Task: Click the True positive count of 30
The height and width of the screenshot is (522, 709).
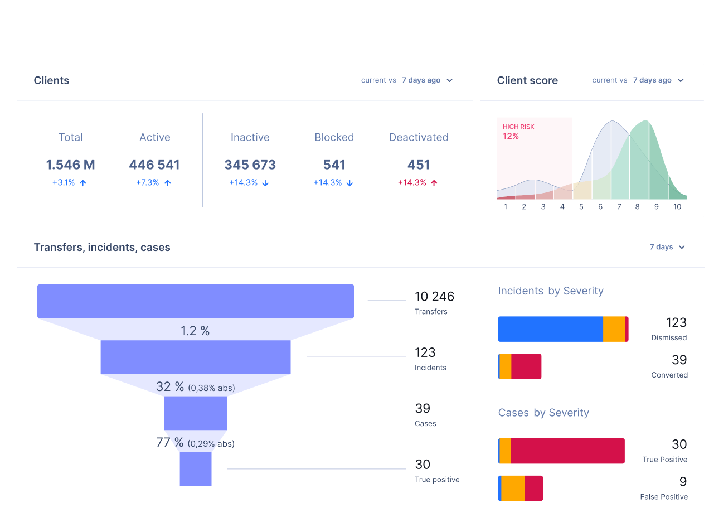Action: tap(423, 464)
